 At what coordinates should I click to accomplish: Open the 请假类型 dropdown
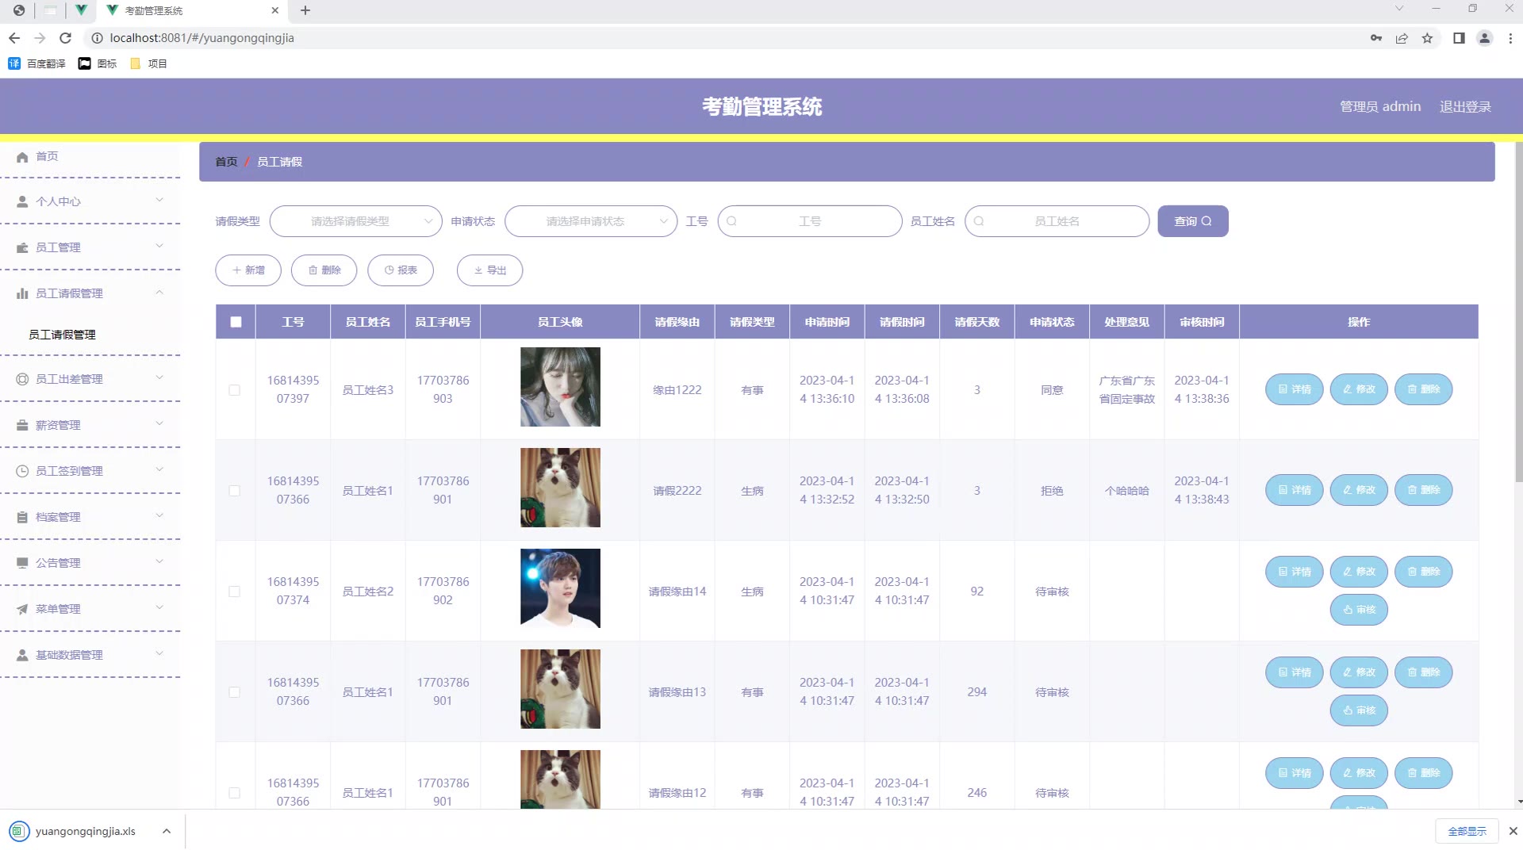[x=356, y=221]
